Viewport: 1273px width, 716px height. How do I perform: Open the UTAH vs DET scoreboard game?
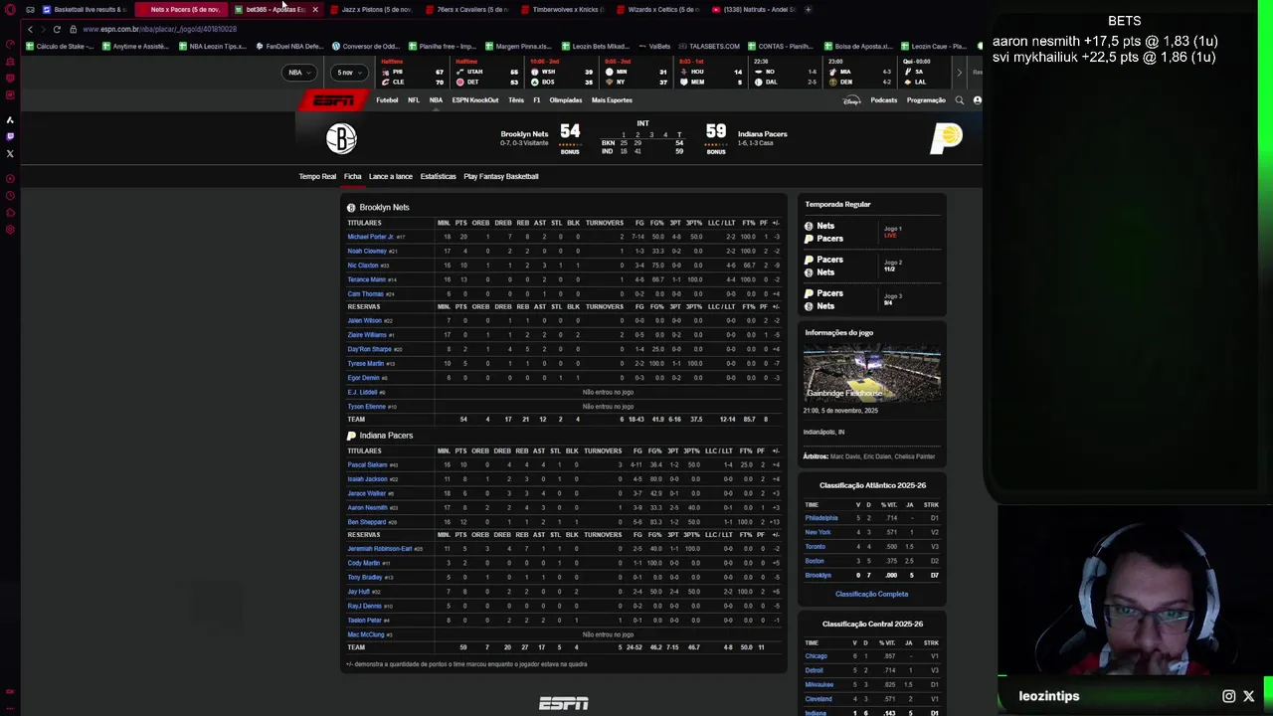(488, 73)
